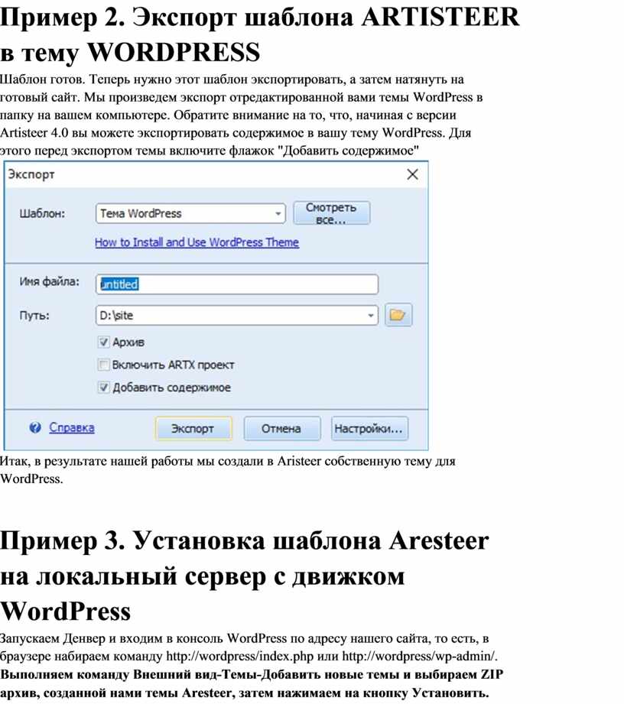Click bold text Выполняем команду Внешний вид-Темы
624x704 pixels.
(129, 675)
